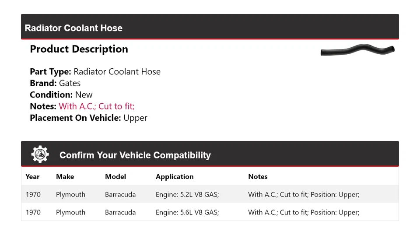
Task: Click the Model column header
Action: (x=115, y=177)
